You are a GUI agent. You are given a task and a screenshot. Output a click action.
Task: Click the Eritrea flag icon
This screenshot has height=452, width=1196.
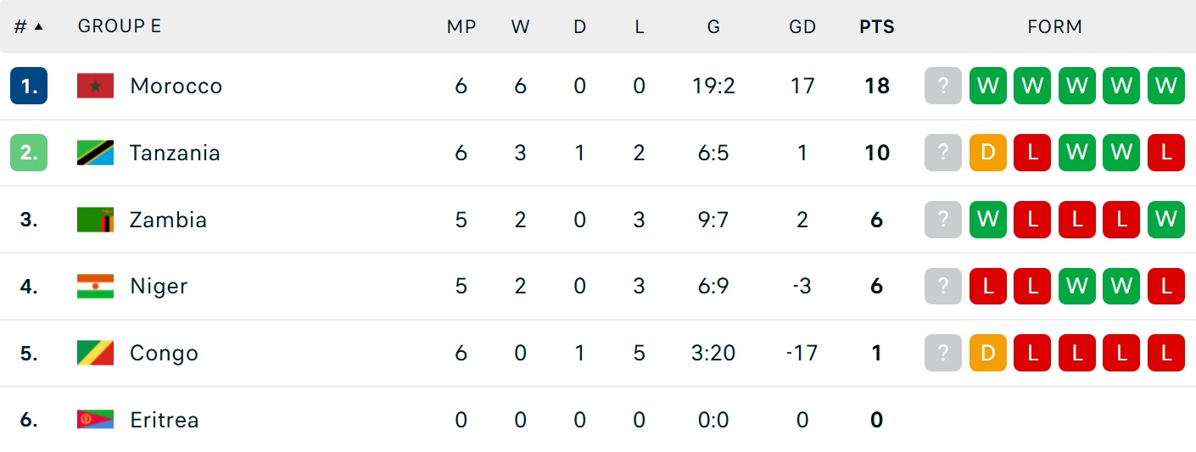(95, 420)
